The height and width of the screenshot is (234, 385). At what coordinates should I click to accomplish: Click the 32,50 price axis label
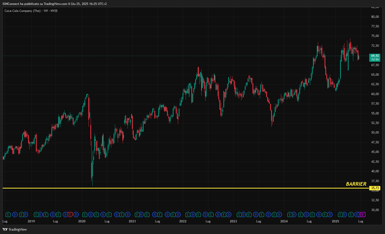pyautogui.click(x=375, y=200)
